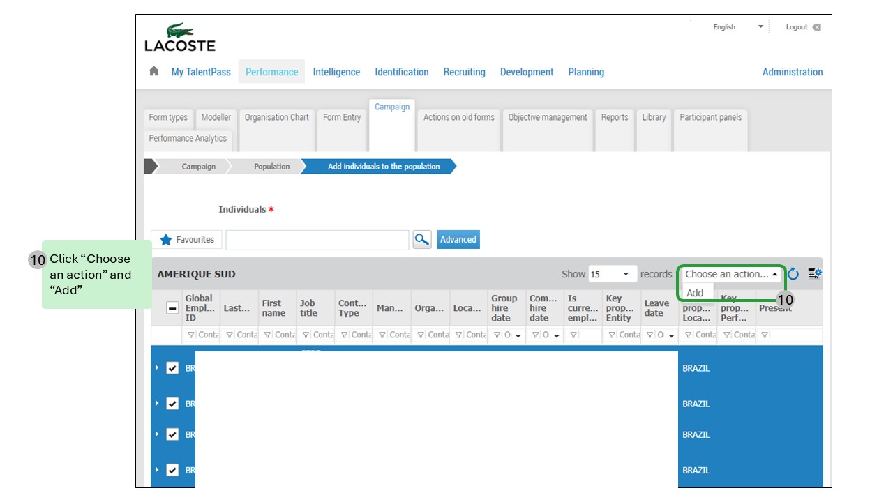
Task: Toggle the select-all checkbox in table header
Action: click(x=172, y=308)
